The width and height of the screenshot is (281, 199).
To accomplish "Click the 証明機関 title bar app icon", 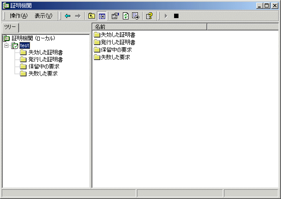I will (x=6, y=6).
